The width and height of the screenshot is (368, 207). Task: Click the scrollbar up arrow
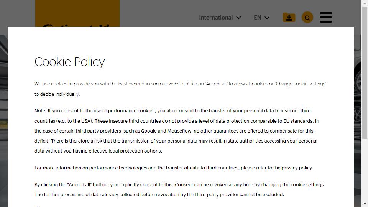click(x=365, y=3)
